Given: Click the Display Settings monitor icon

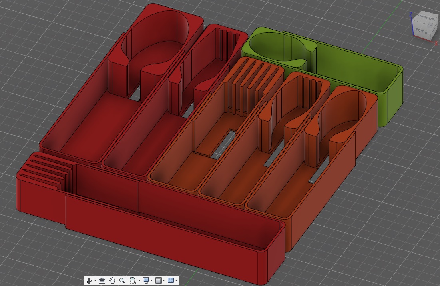Looking at the screenshot, I should click(146, 280).
